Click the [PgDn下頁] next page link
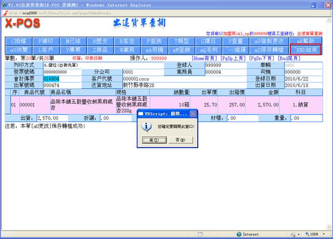 [262, 58]
